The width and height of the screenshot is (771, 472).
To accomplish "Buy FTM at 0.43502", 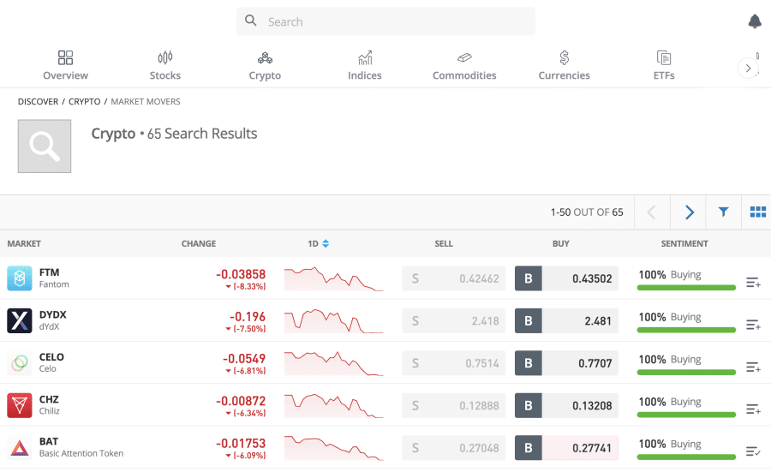I will (566, 278).
